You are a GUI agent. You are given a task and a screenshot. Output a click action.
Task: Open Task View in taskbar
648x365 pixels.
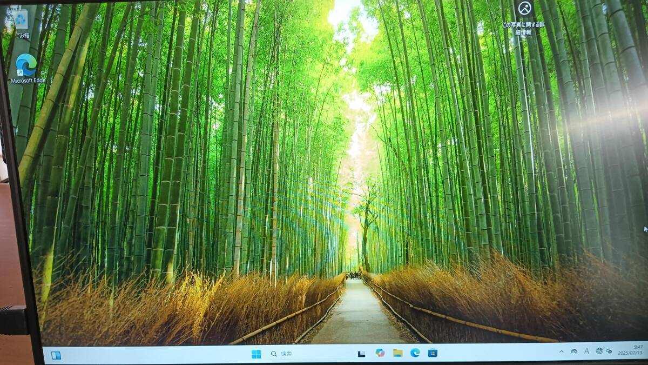point(362,354)
